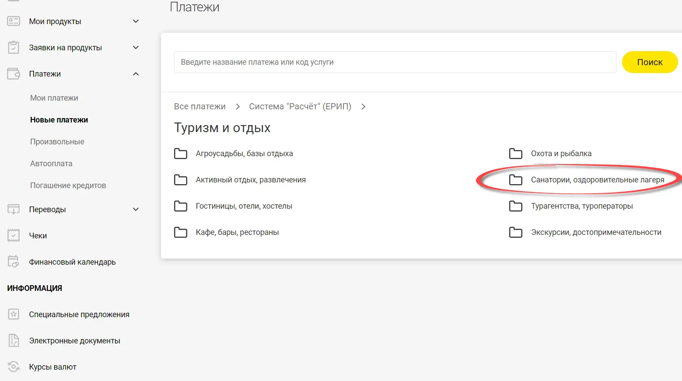The width and height of the screenshot is (682, 381).
Task: Click the Чеки receipt icon in sidebar
Action: 14,236
